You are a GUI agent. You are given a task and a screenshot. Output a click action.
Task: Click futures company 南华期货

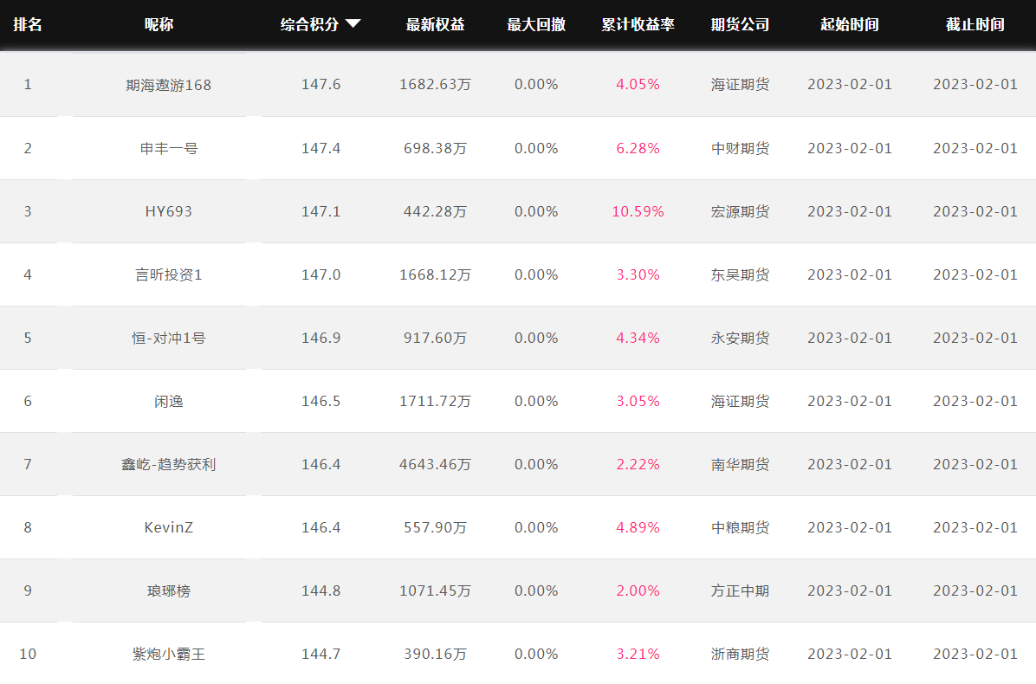click(x=740, y=464)
